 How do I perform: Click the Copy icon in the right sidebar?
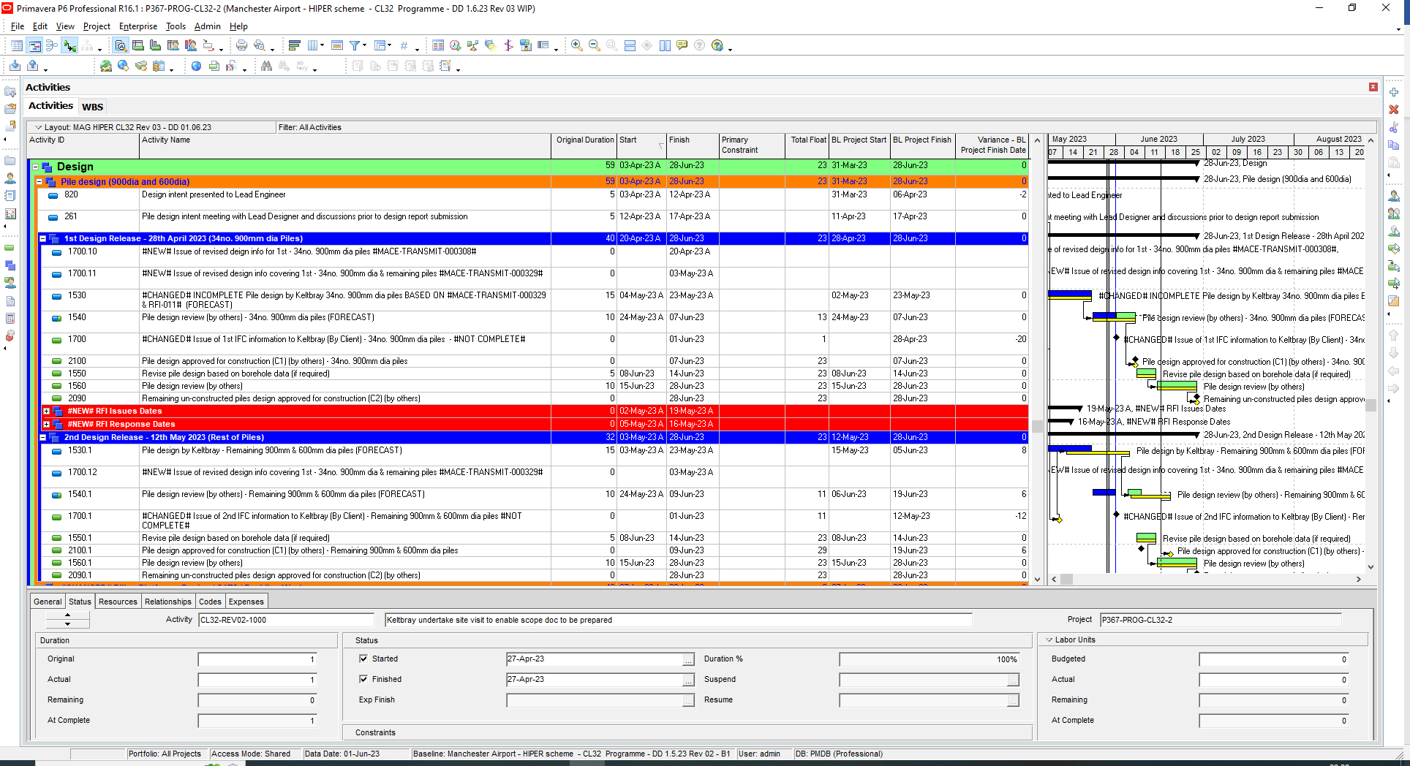click(x=1395, y=144)
